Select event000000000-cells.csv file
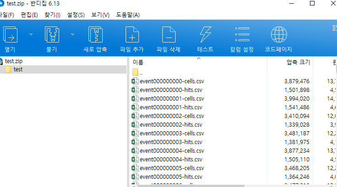 172,81
